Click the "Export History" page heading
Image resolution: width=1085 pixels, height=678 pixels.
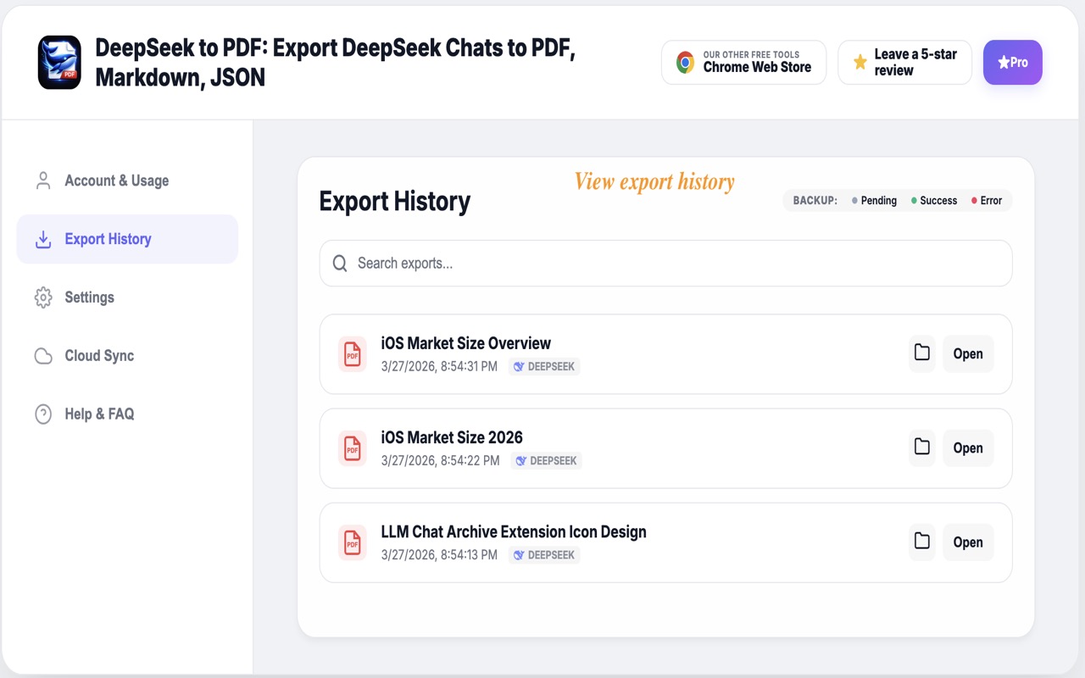pyautogui.click(x=395, y=202)
